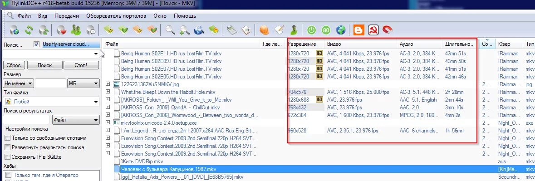Toggle Сохранять IP в SQLite checkbox
The width and height of the screenshot is (535, 181).
[7, 157]
